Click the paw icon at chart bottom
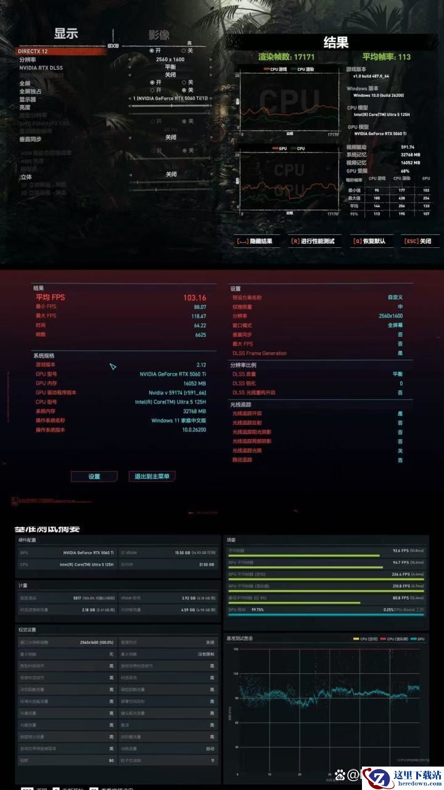This screenshot has width=444, height=790. [339, 775]
